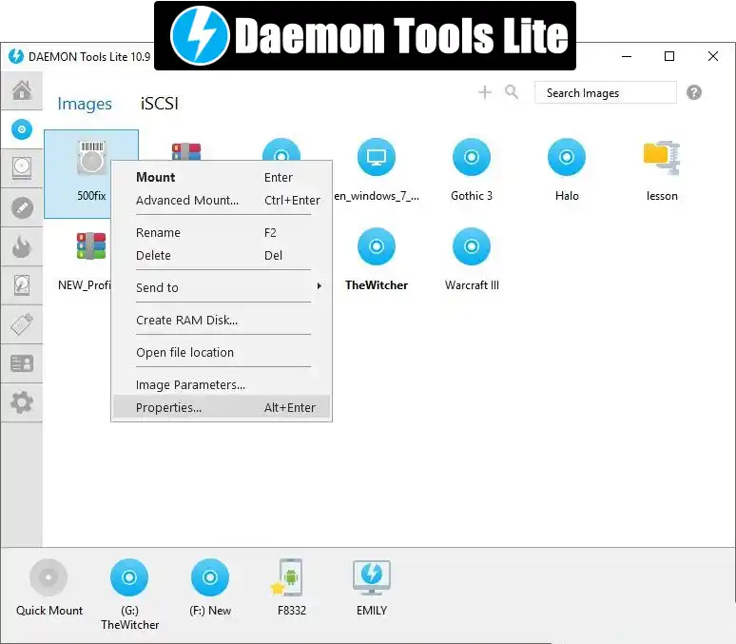Screen dimensions: 736x644
Task: Click the Quick Mount disc icon
Action: point(48,577)
